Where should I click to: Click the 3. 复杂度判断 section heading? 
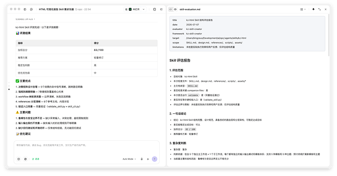[178, 143]
